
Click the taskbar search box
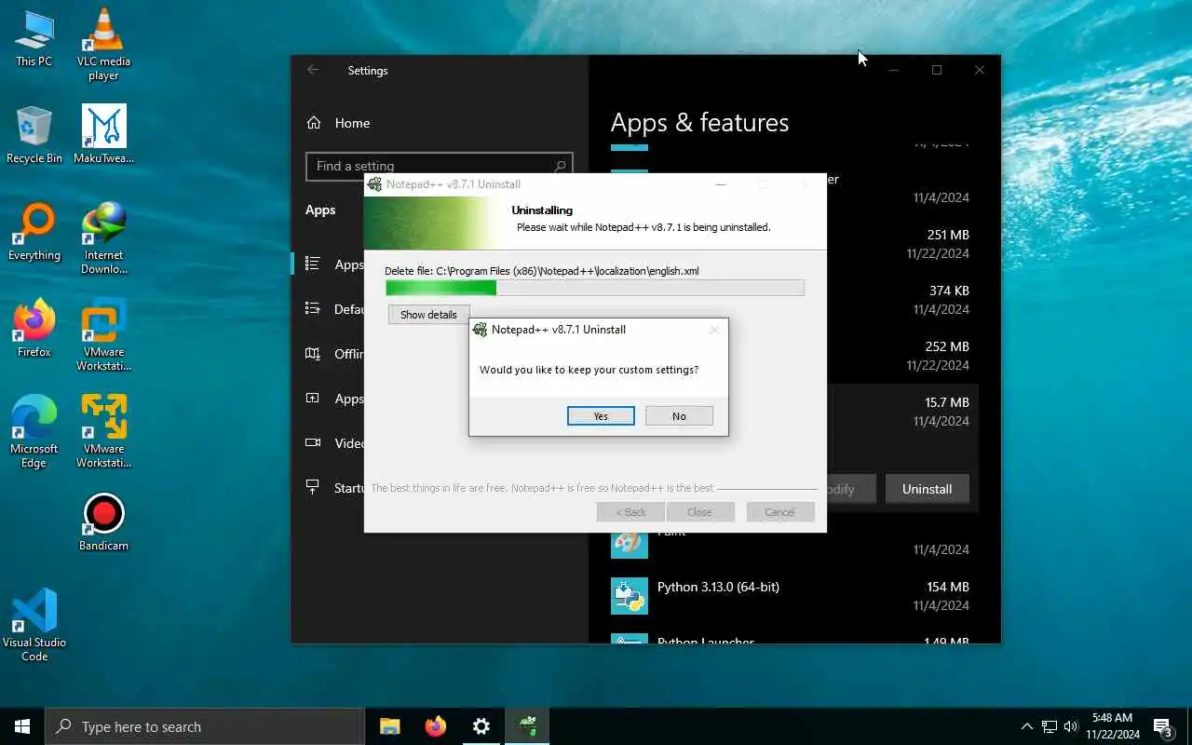[205, 726]
